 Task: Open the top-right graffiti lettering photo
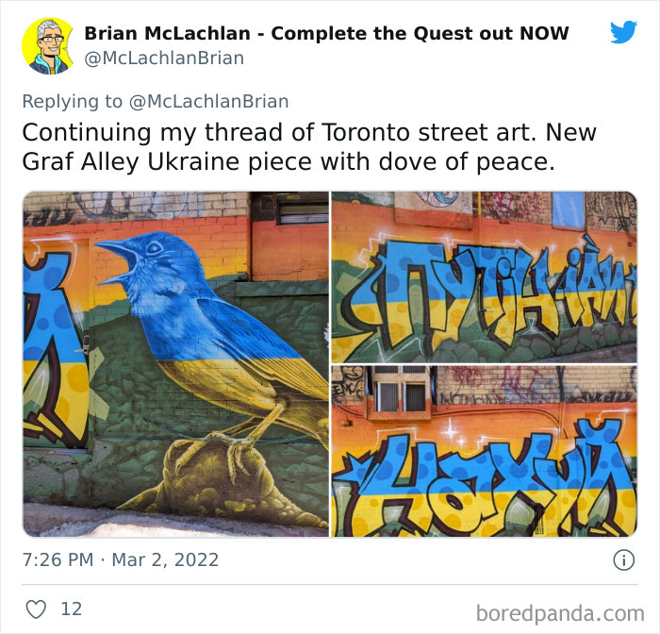click(x=485, y=277)
